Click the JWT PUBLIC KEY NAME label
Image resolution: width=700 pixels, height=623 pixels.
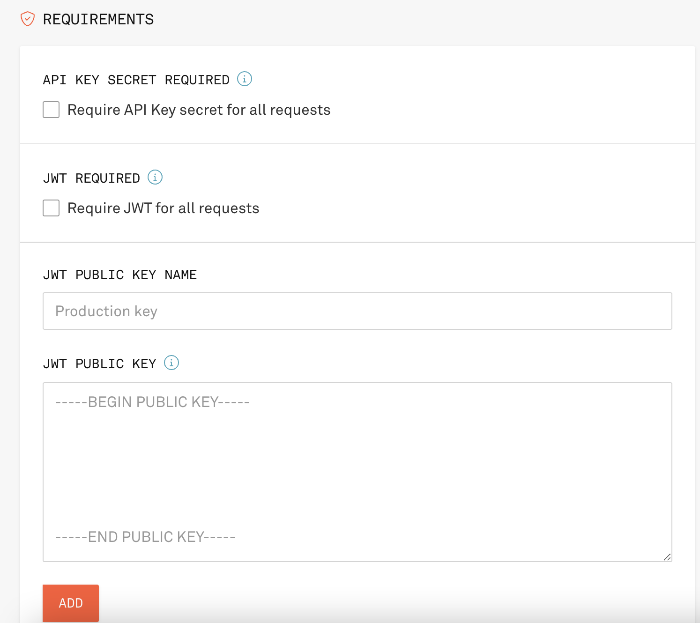[120, 275]
